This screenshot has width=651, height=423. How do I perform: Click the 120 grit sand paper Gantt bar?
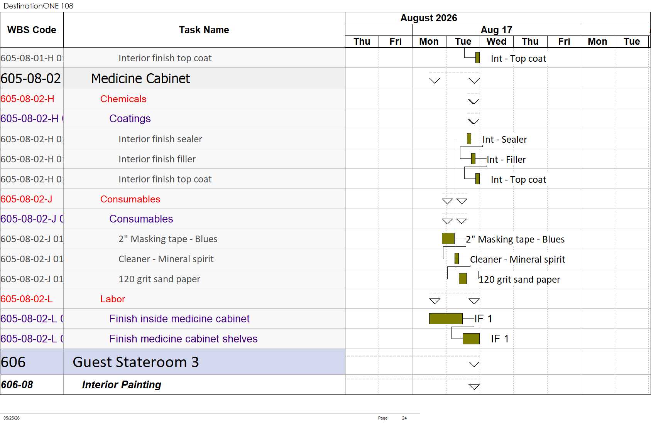click(x=463, y=278)
